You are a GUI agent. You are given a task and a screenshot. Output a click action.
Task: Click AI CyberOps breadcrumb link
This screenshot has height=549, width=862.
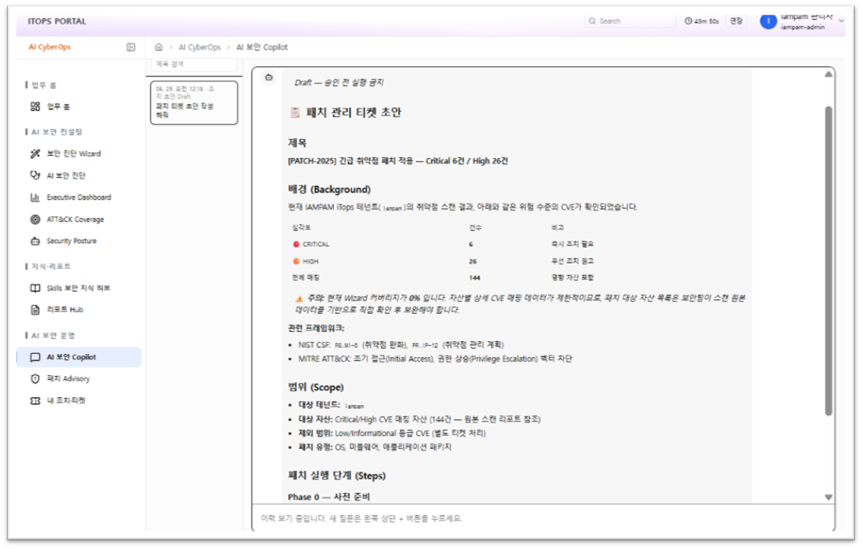[x=199, y=47]
